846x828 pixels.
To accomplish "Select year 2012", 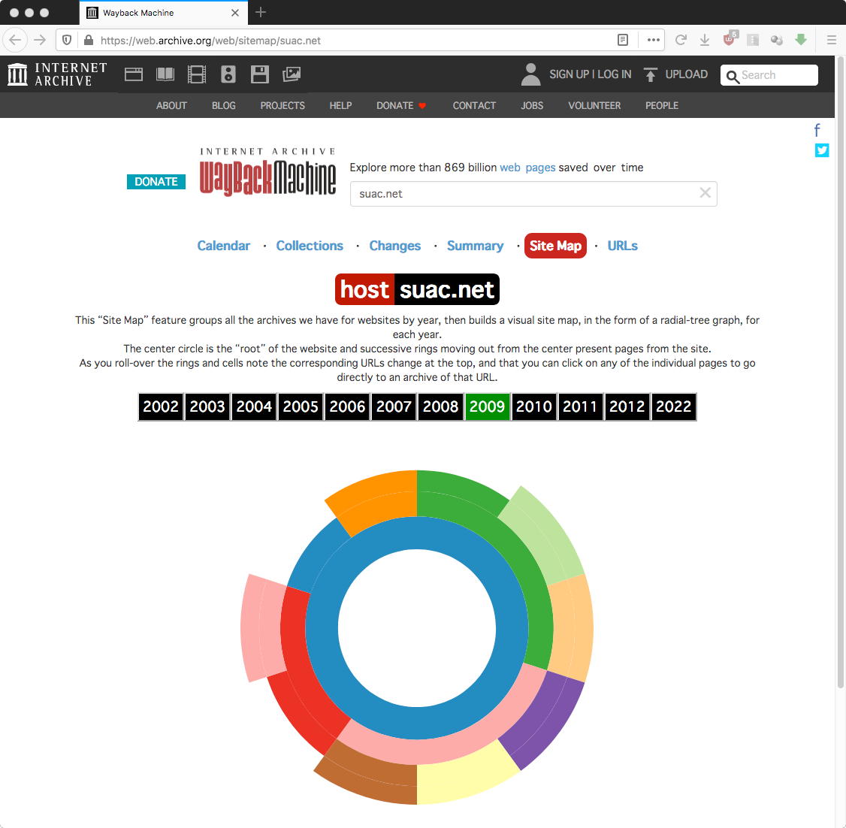I will click(627, 406).
